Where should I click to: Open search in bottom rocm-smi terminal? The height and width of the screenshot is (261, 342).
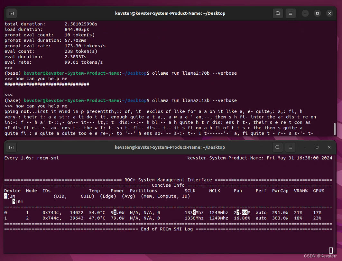click(277, 147)
